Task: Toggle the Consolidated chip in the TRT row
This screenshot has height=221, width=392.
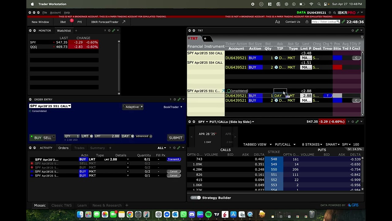Action: coord(237,91)
